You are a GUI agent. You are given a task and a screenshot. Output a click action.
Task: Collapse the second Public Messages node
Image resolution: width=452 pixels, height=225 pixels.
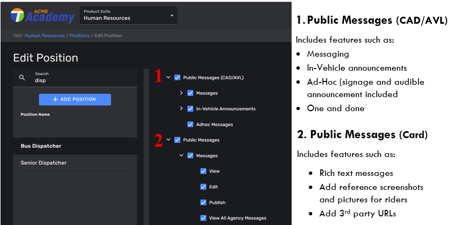point(168,140)
